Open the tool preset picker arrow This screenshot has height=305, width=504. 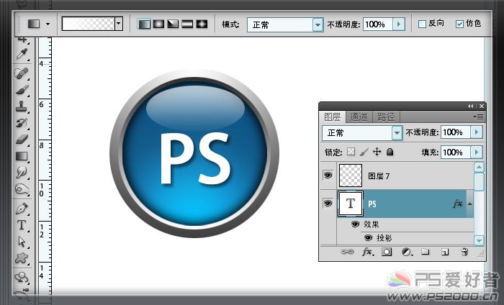tap(48, 24)
